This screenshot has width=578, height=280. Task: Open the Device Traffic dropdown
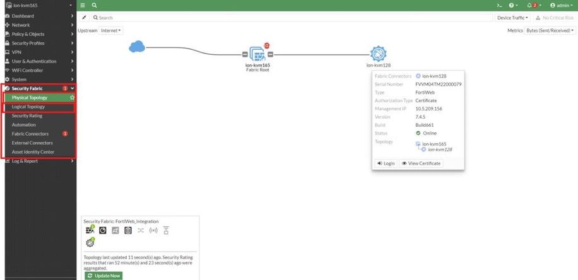512,18
